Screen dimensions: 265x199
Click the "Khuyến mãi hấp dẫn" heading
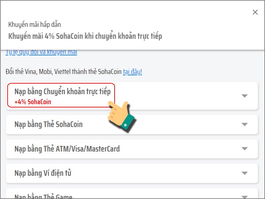click(34, 25)
